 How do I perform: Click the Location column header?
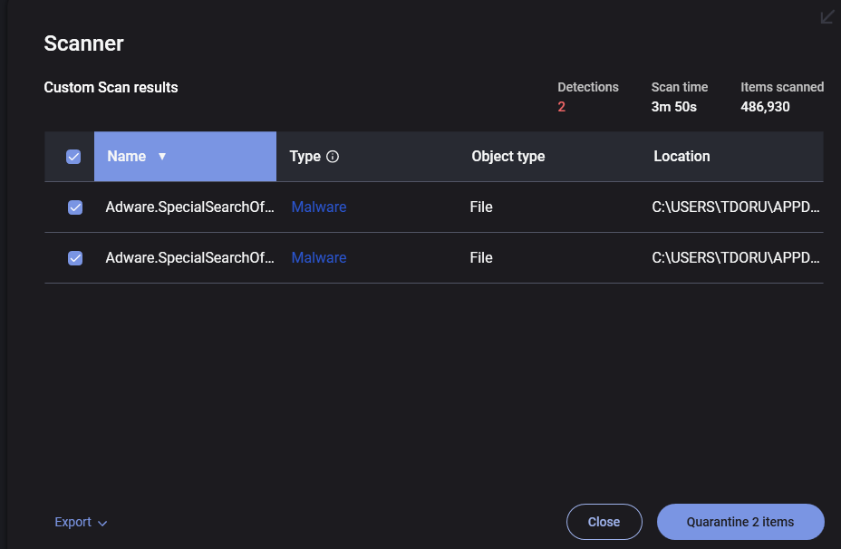tap(681, 157)
